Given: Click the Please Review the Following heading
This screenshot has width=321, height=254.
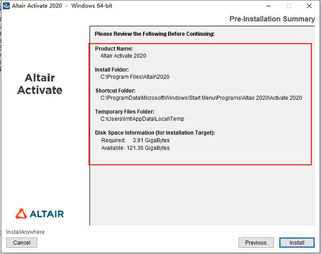Looking at the screenshot, I should coord(155,34).
